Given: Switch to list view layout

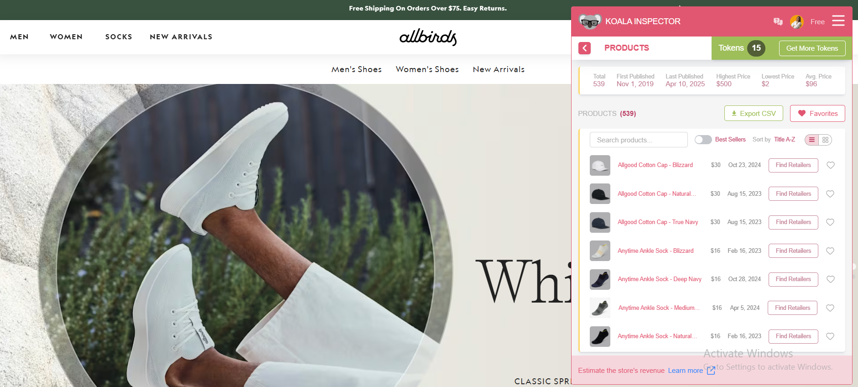Looking at the screenshot, I should pos(811,140).
